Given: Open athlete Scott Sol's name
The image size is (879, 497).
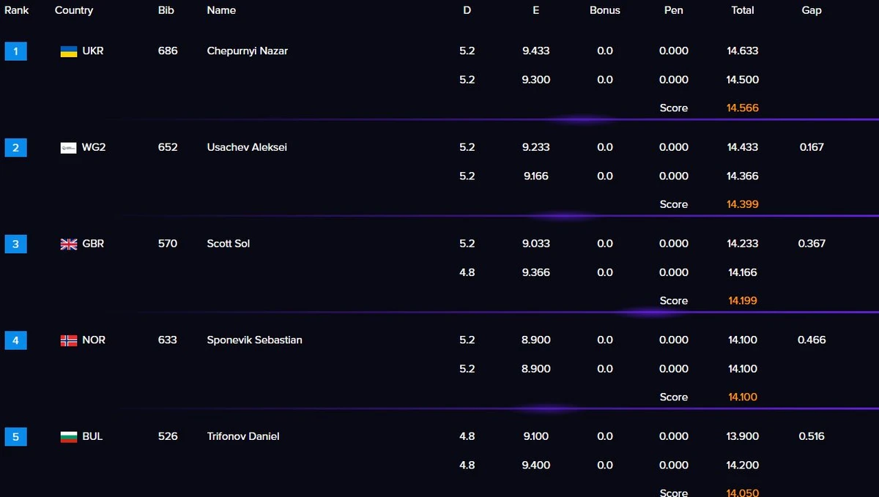Looking at the screenshot, I should click(229, 244).
